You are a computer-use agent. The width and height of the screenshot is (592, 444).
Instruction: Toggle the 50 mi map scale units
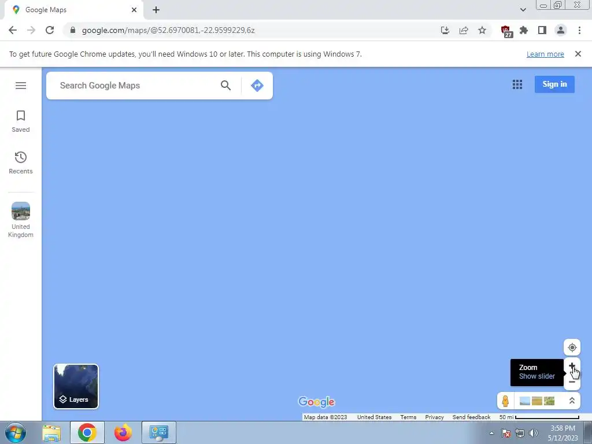pyautogui.click(x=539, y=417)
